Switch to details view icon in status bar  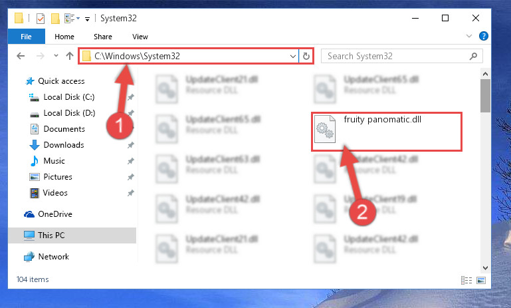pos(466,280)
